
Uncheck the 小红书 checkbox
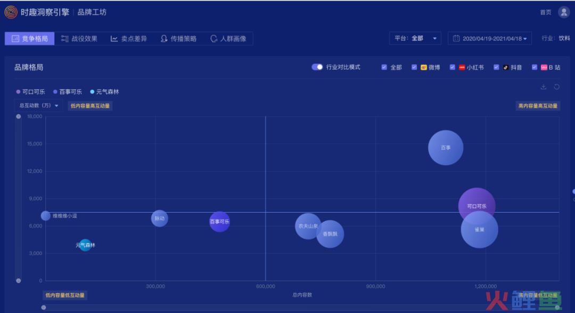[452, 67]
